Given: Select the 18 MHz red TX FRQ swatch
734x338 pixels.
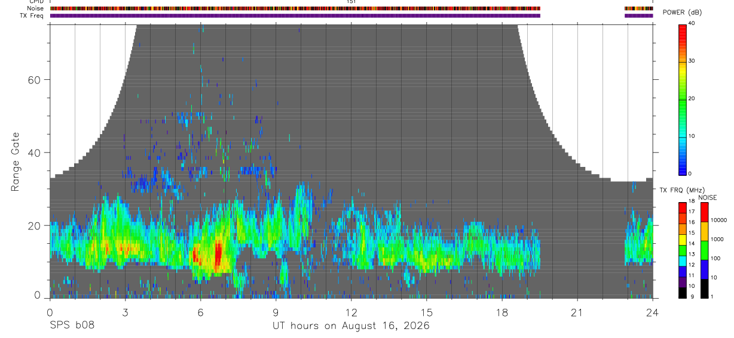Looking at the screenshot, I should (682, 206).
